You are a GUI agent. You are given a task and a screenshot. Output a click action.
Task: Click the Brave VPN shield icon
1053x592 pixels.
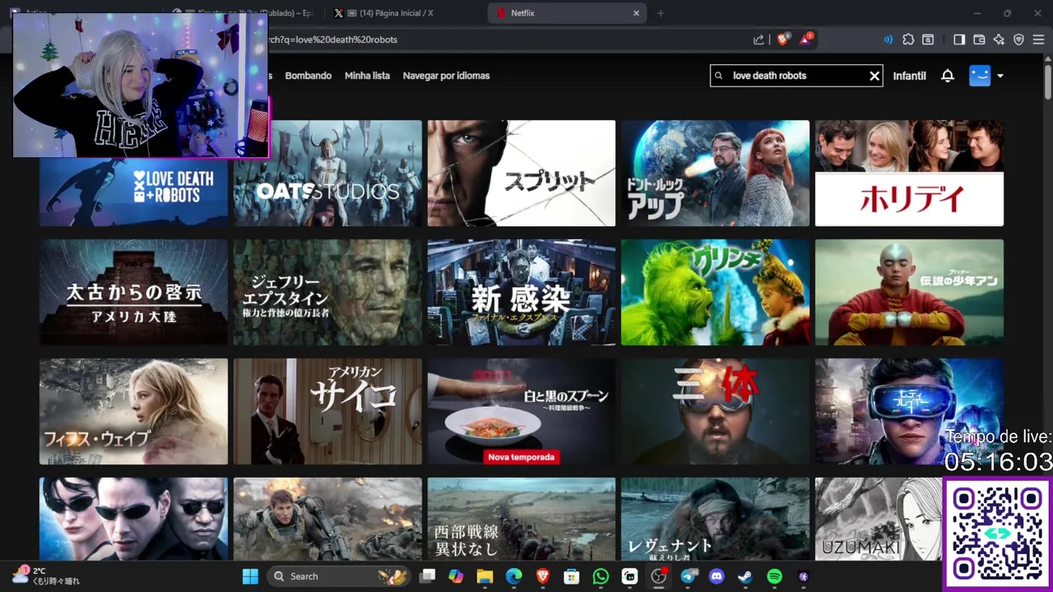point(1018,39)
